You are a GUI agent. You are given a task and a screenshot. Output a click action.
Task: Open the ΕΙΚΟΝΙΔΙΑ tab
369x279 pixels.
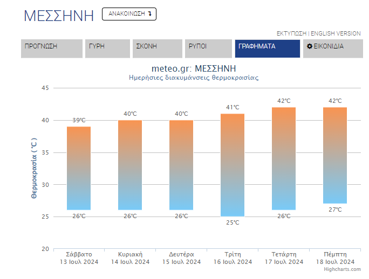[x=333, y=48]
